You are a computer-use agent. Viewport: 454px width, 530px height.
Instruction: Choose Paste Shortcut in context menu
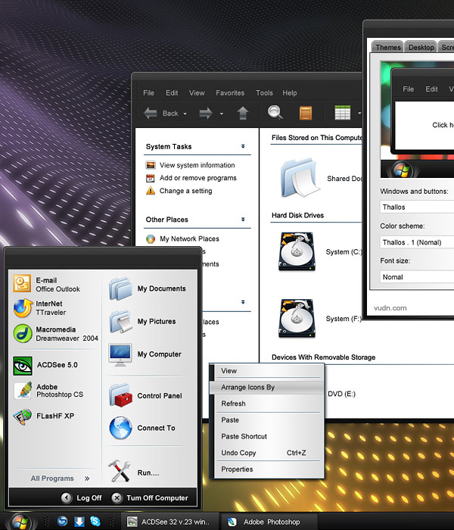[267, 436]
